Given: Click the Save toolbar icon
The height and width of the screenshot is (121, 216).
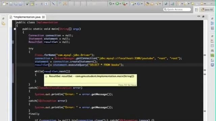Looking at the screenshot, I should click(x=11, y=4).
